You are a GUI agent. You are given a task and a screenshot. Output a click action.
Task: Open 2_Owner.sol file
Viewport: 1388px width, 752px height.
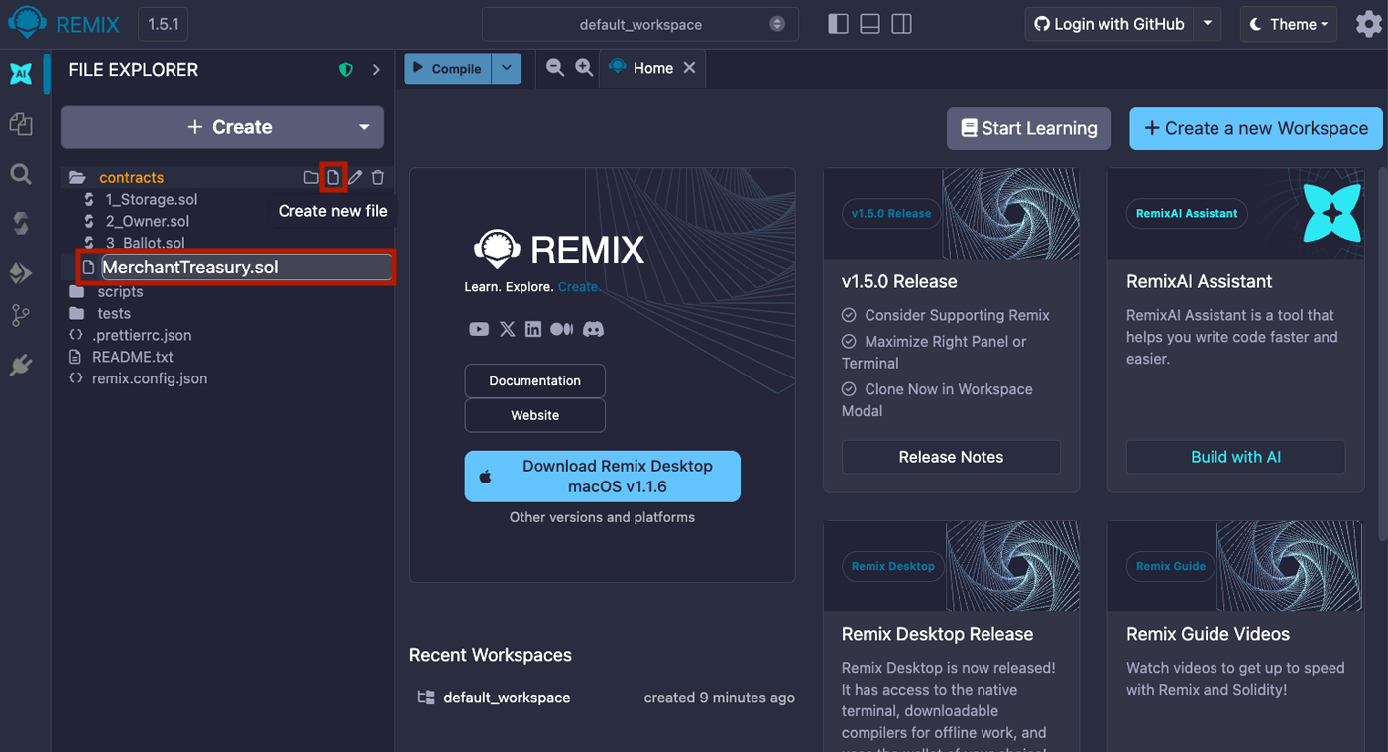click(x=148, y=222)
